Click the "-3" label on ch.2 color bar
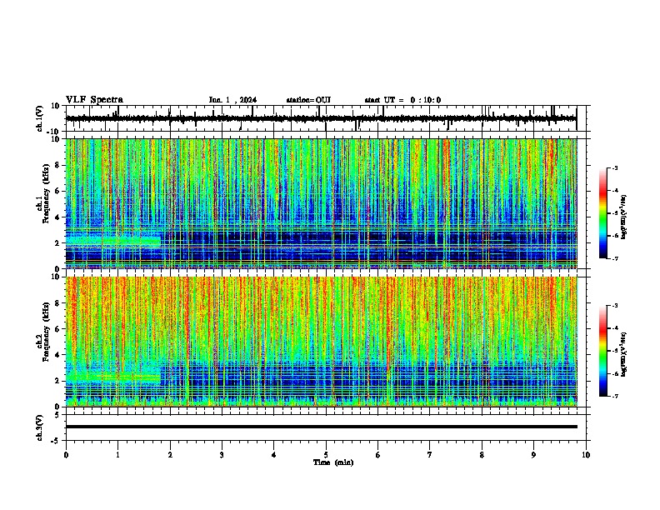 click(615, 306)
